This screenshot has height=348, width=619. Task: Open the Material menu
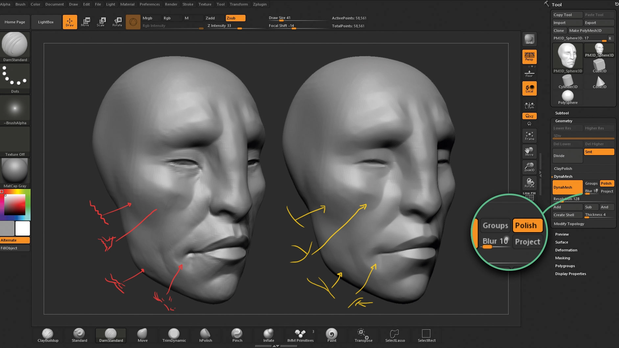[127, 4]
